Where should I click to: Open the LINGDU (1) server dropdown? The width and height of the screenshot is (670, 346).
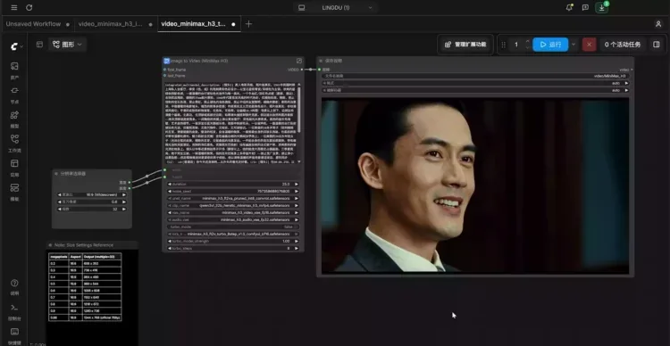(335, 8)
